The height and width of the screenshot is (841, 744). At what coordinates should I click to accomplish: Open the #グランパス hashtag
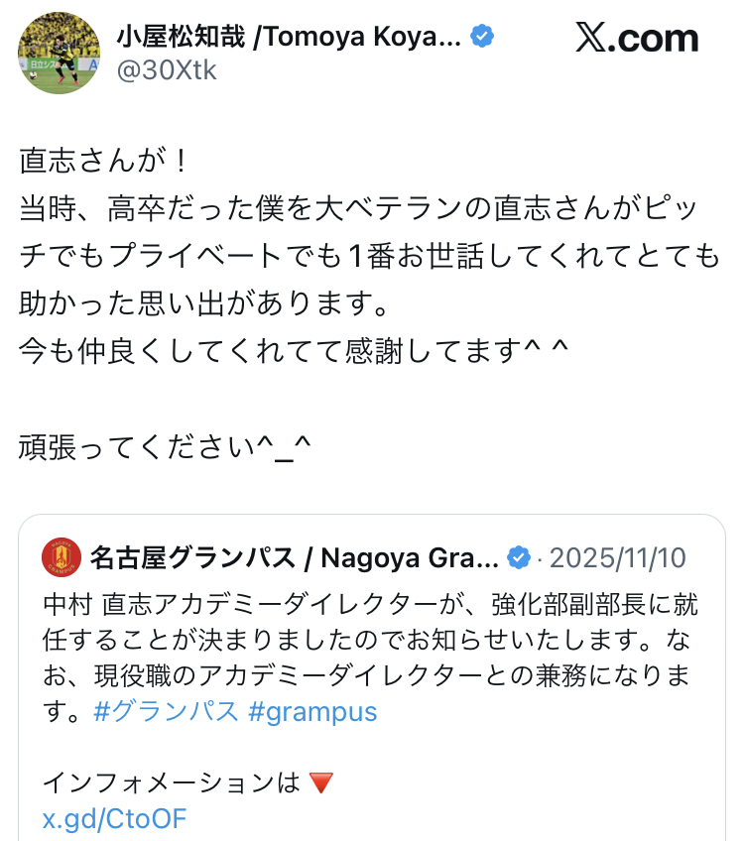tap(166, 712)
